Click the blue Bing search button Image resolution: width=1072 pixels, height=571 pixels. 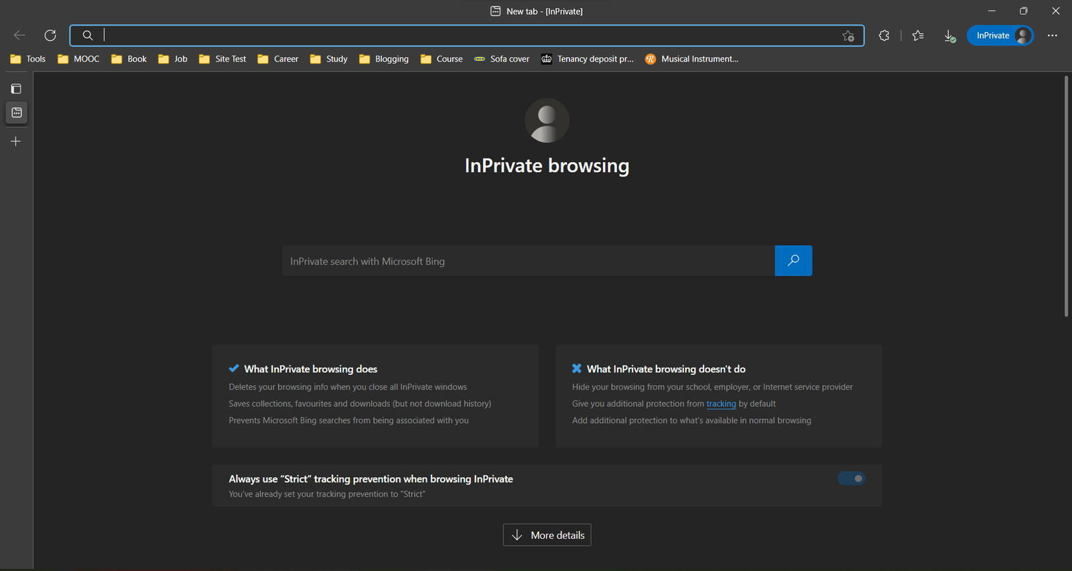point(793,261)
